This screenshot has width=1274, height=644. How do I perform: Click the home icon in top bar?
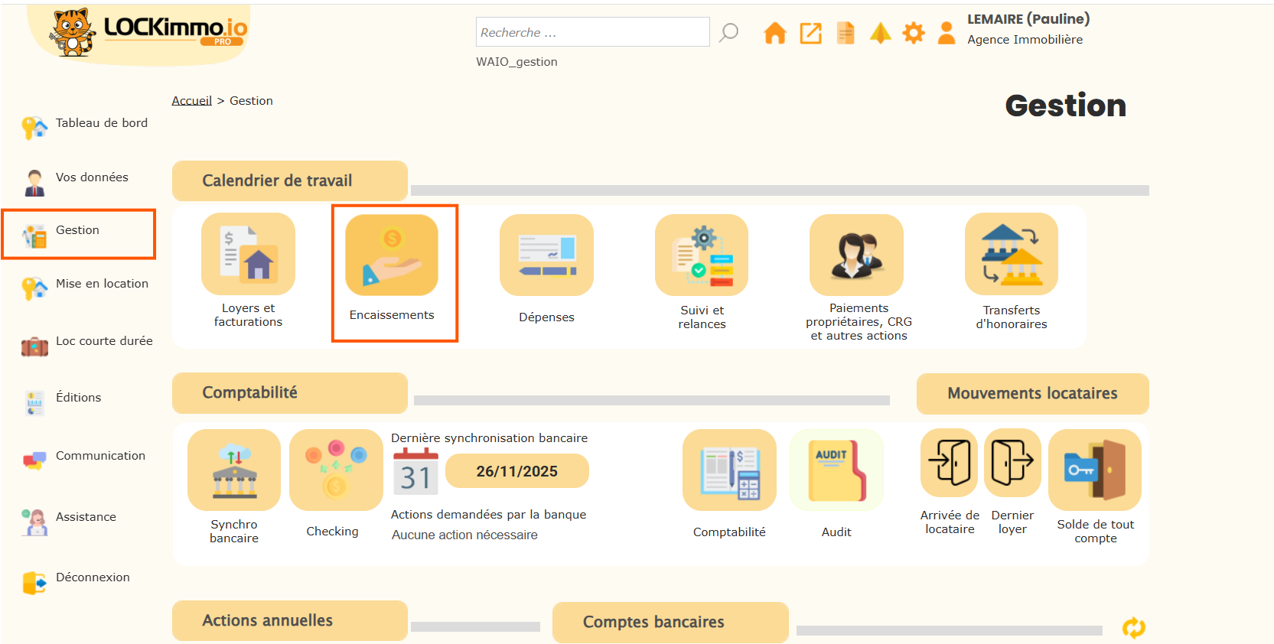(774, 33)
